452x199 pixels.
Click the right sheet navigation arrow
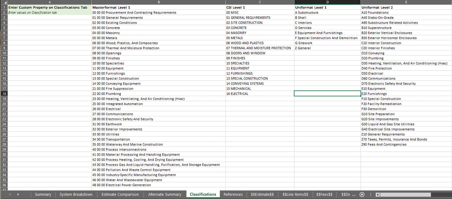point(18,194)
